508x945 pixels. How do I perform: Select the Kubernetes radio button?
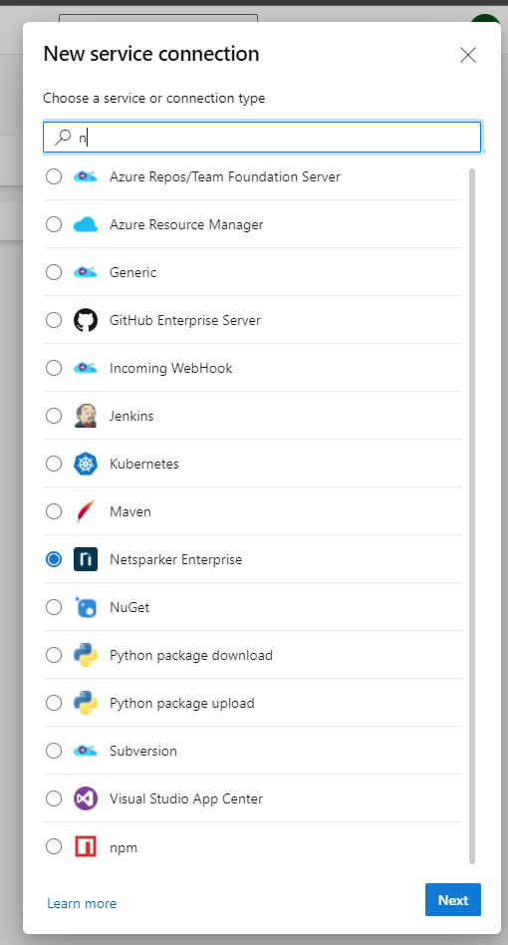click(54, 464)
